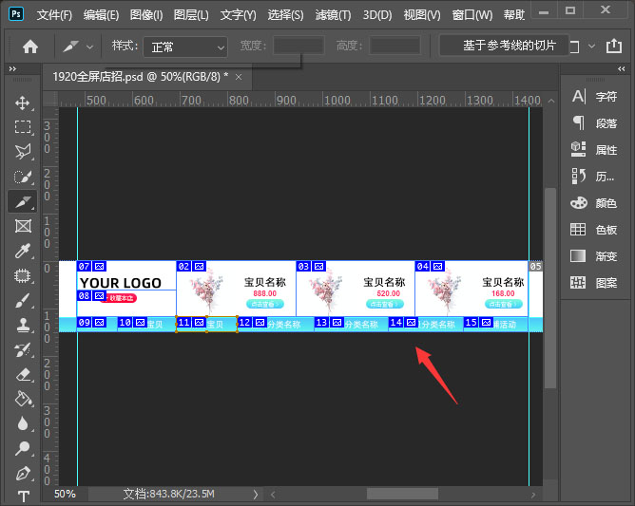
Task: Click the horizontal scrollbar right arrow
Action: [x=533, y=495]
